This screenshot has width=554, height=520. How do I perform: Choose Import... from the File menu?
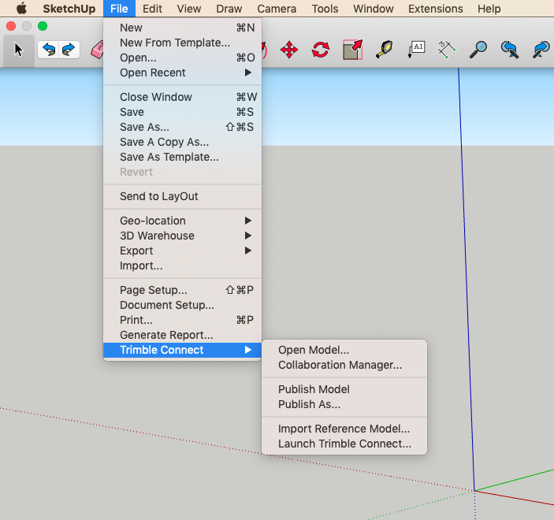[x=182, y=266]
